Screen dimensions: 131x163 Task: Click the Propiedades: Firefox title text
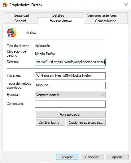click(x=26, y=5)
